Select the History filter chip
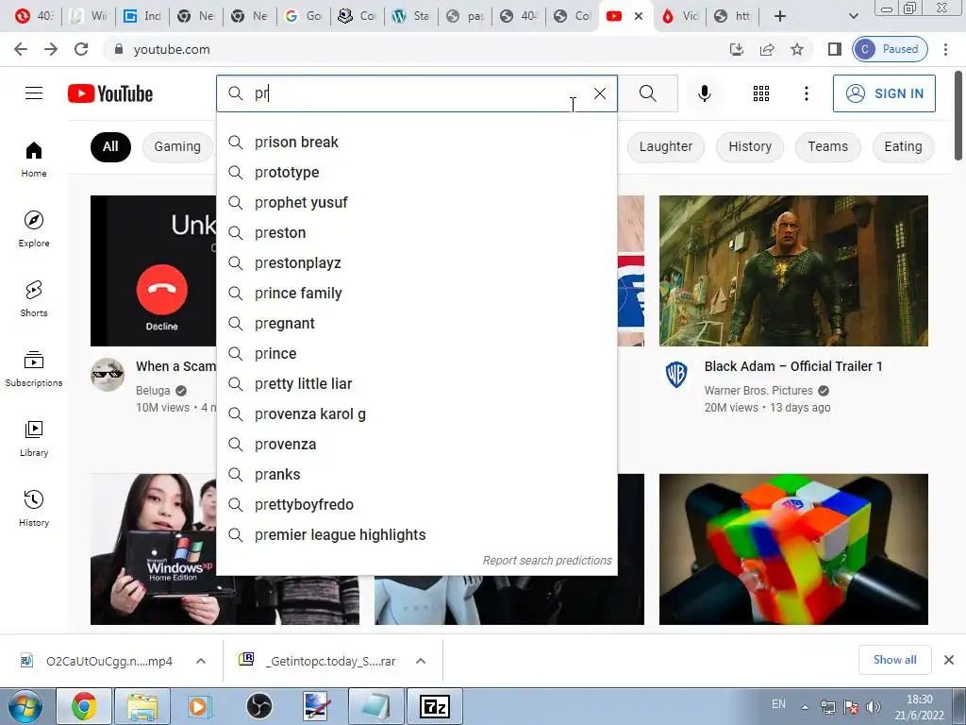This screenshot has width=966, height=725. click(750, 146)
